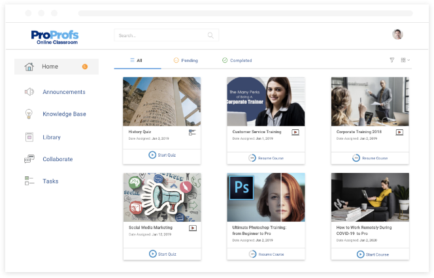Click the Library book icon

[x=29, y=137]
